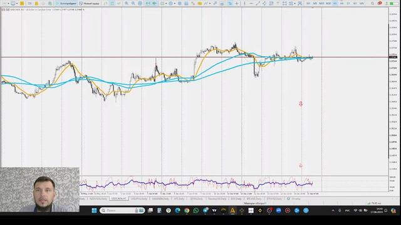Toggle chart auto scroll
This screenshot has width=401, height=225.
(x=148, y=3)
